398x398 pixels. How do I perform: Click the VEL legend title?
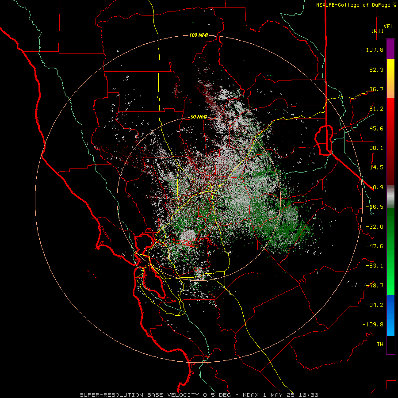point(388,26)
